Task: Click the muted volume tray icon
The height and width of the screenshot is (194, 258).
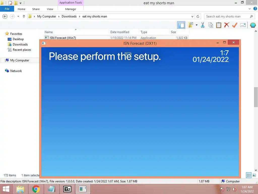Action: 234,189
